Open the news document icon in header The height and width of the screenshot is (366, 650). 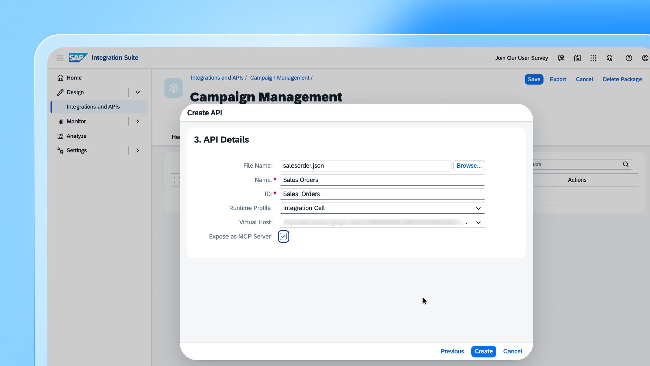click(x=577, y=58)
